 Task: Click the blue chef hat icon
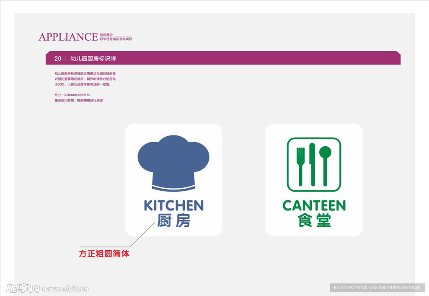(173, 163)
